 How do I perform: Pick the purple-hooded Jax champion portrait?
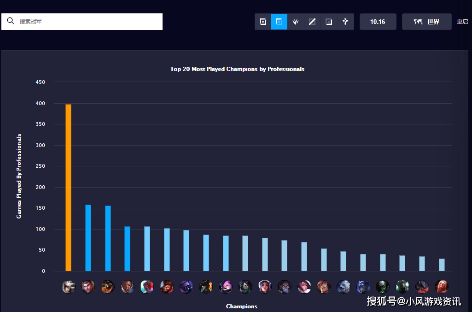pos(186,287)
